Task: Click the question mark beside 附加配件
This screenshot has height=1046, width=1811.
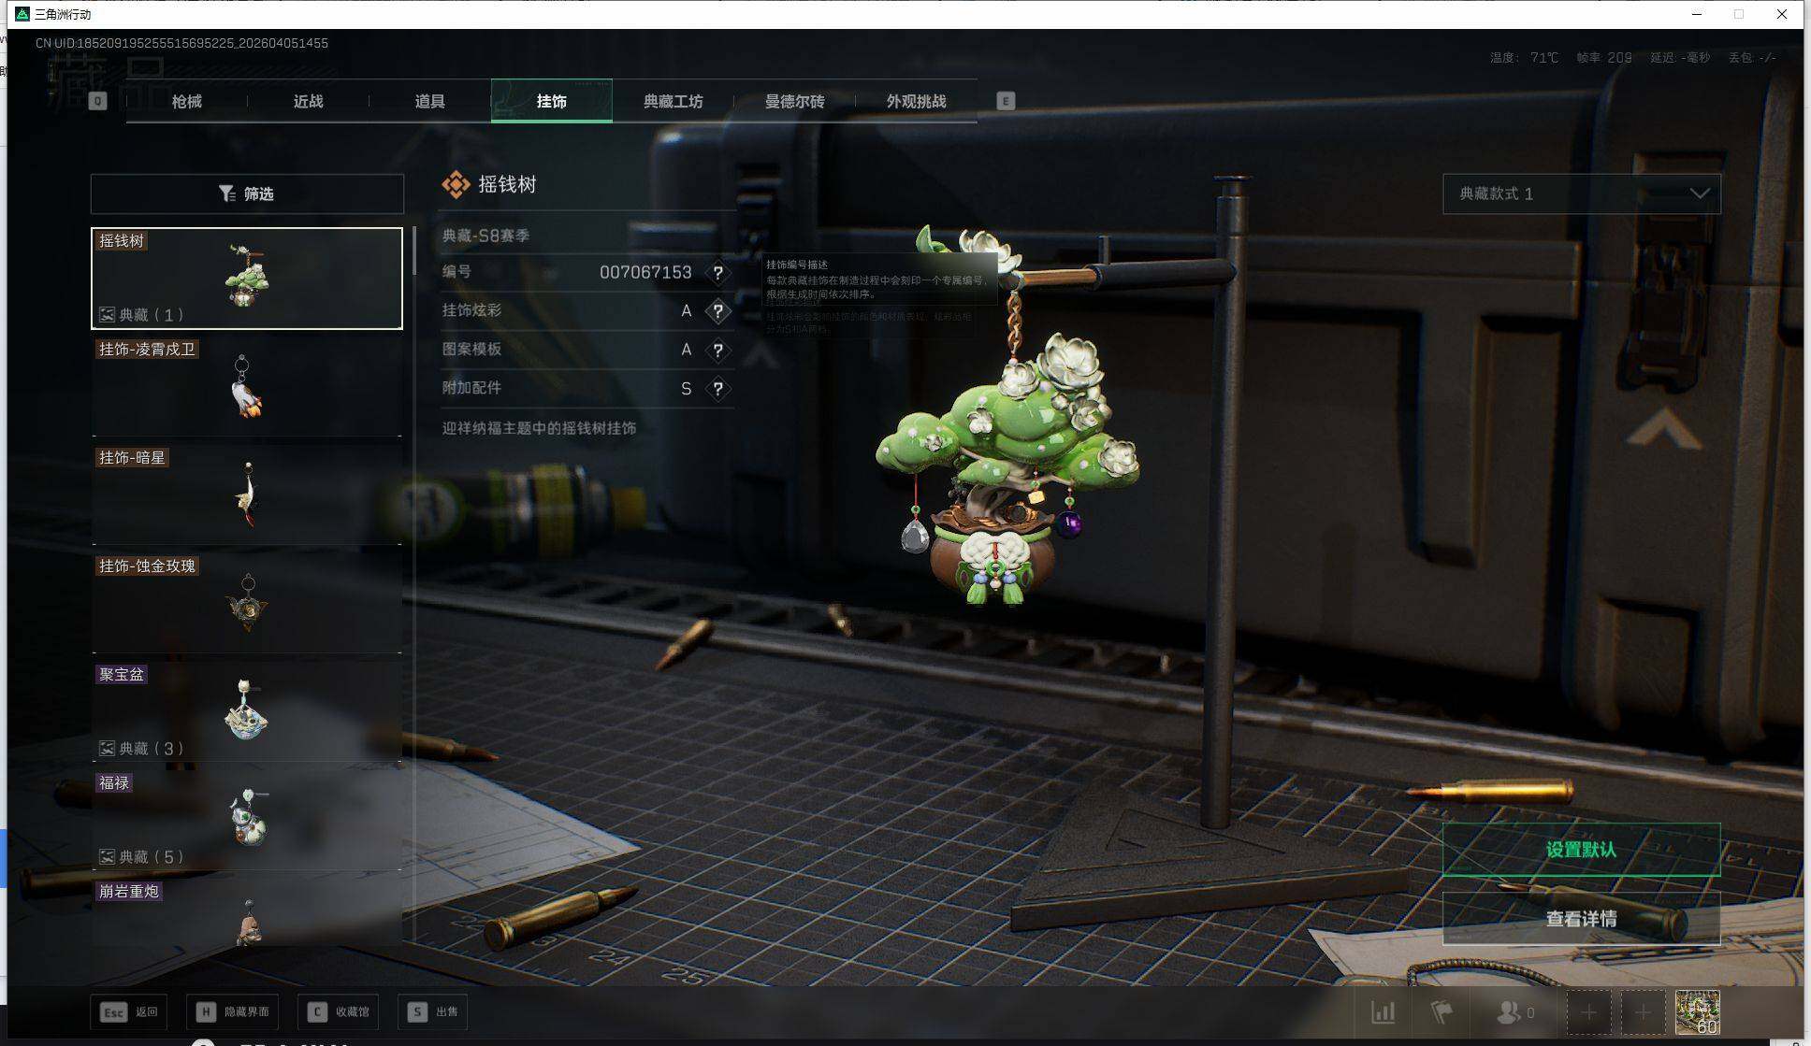Action: pyautogui.click(x=717, y=389)
